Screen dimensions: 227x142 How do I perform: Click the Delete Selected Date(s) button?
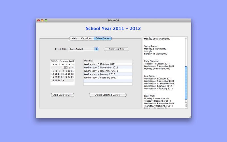(x=108, y=95)
